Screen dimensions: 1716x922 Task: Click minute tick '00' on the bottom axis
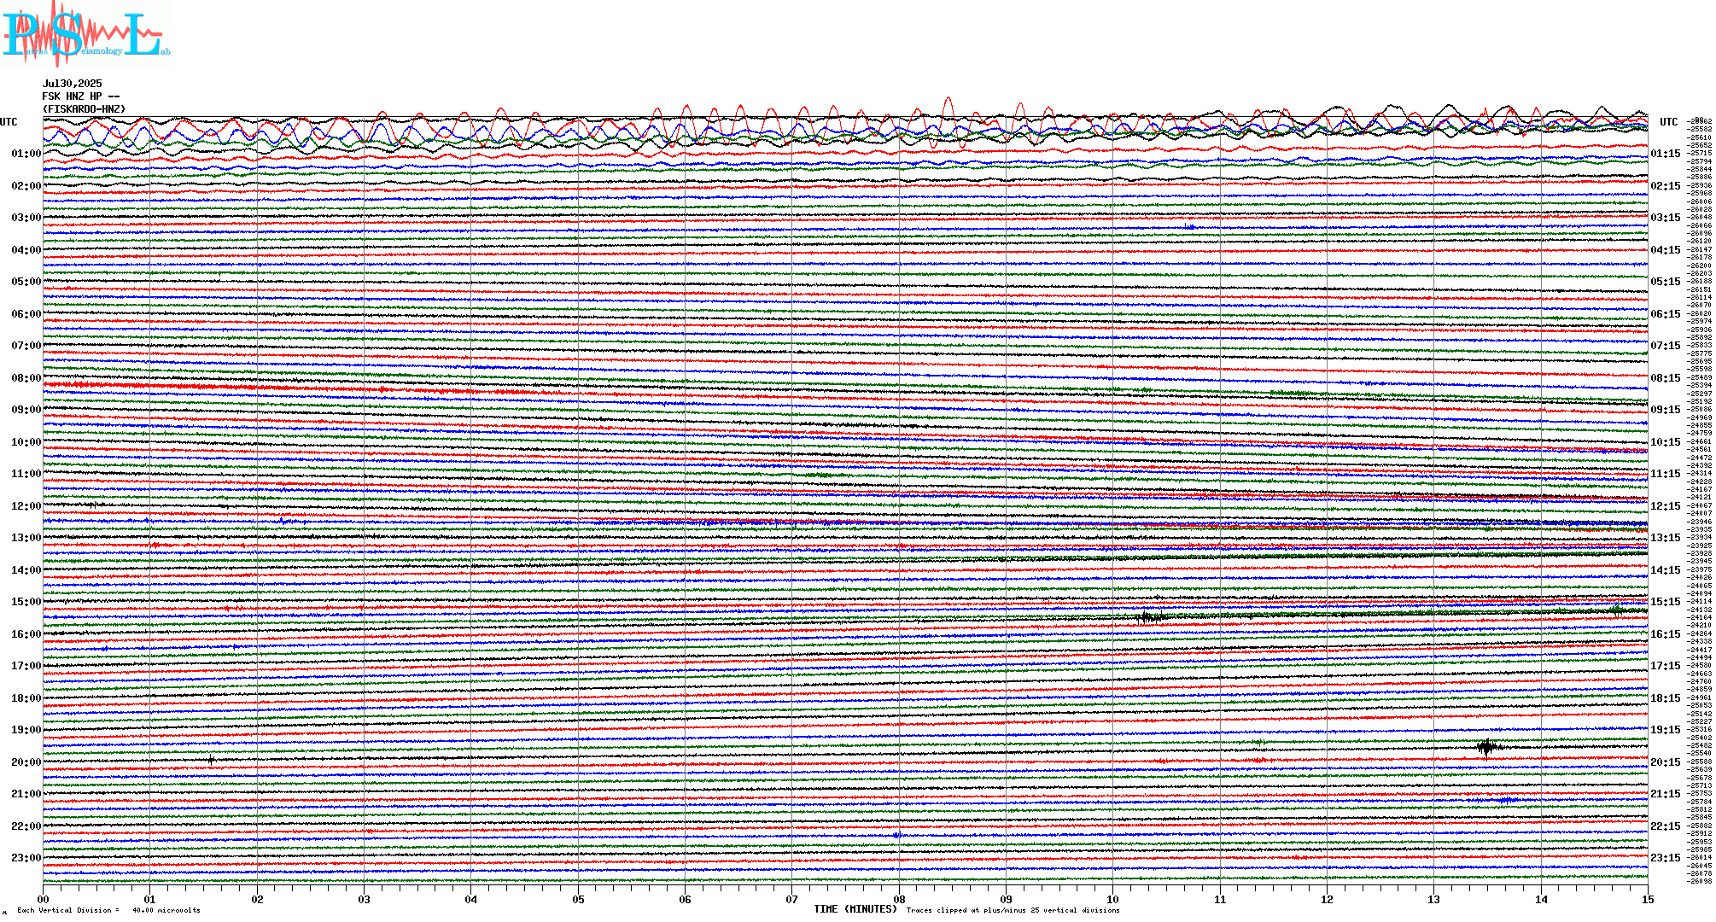[44, 899]
